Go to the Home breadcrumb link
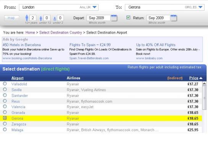 pos(30,32)
